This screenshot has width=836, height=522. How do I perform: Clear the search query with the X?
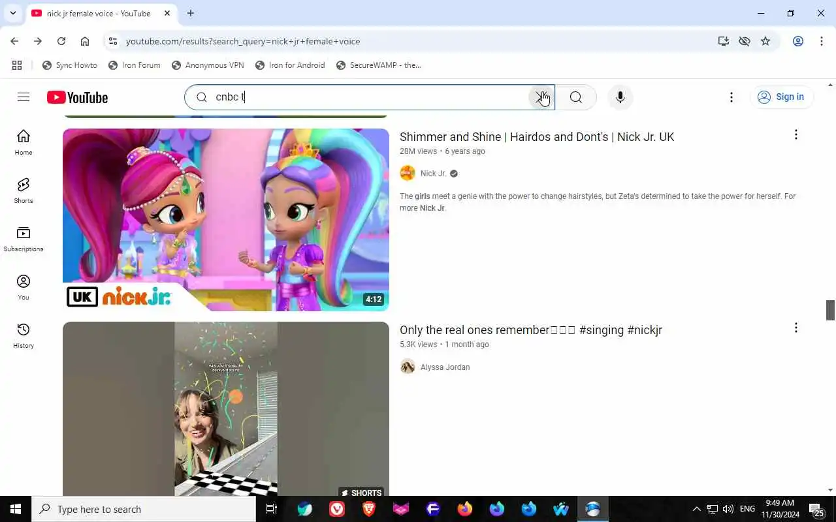coord(541,97)
